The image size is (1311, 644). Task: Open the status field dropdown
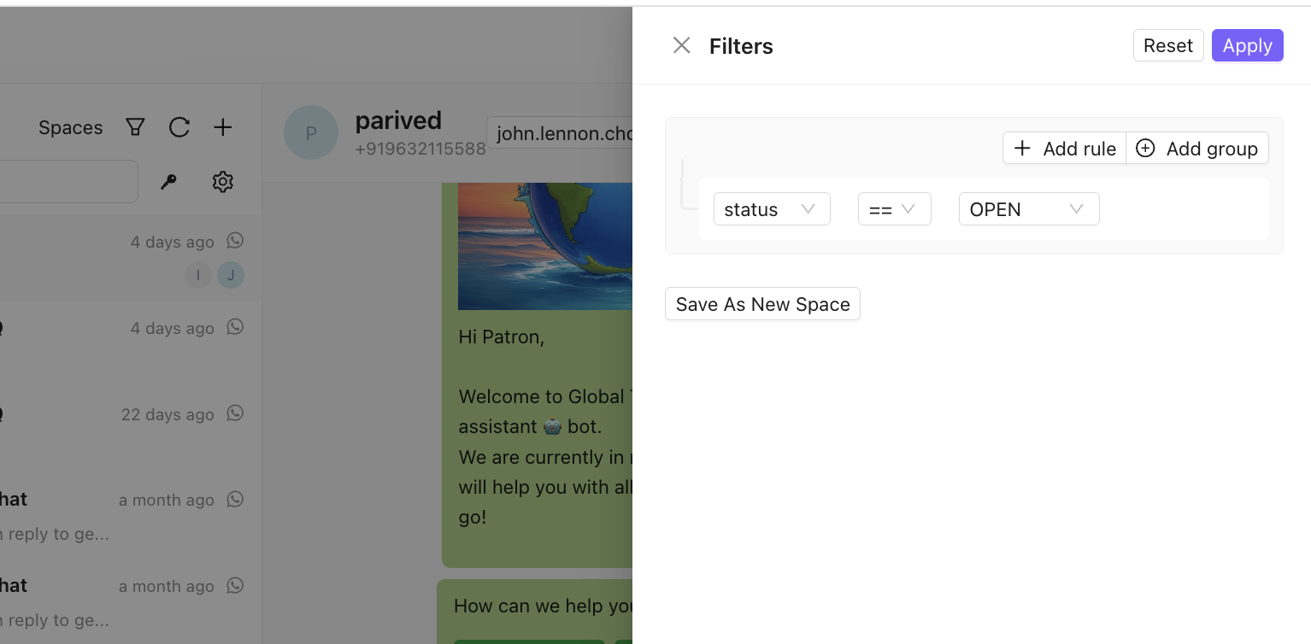tap(772, 208)
